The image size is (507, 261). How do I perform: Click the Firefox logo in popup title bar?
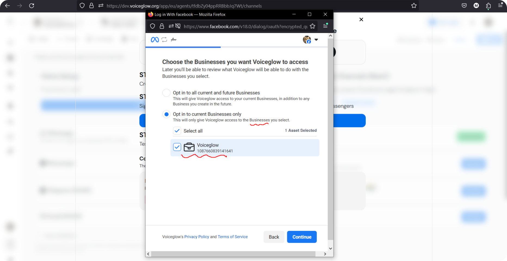pyautogui.click(x=150, y=14)
